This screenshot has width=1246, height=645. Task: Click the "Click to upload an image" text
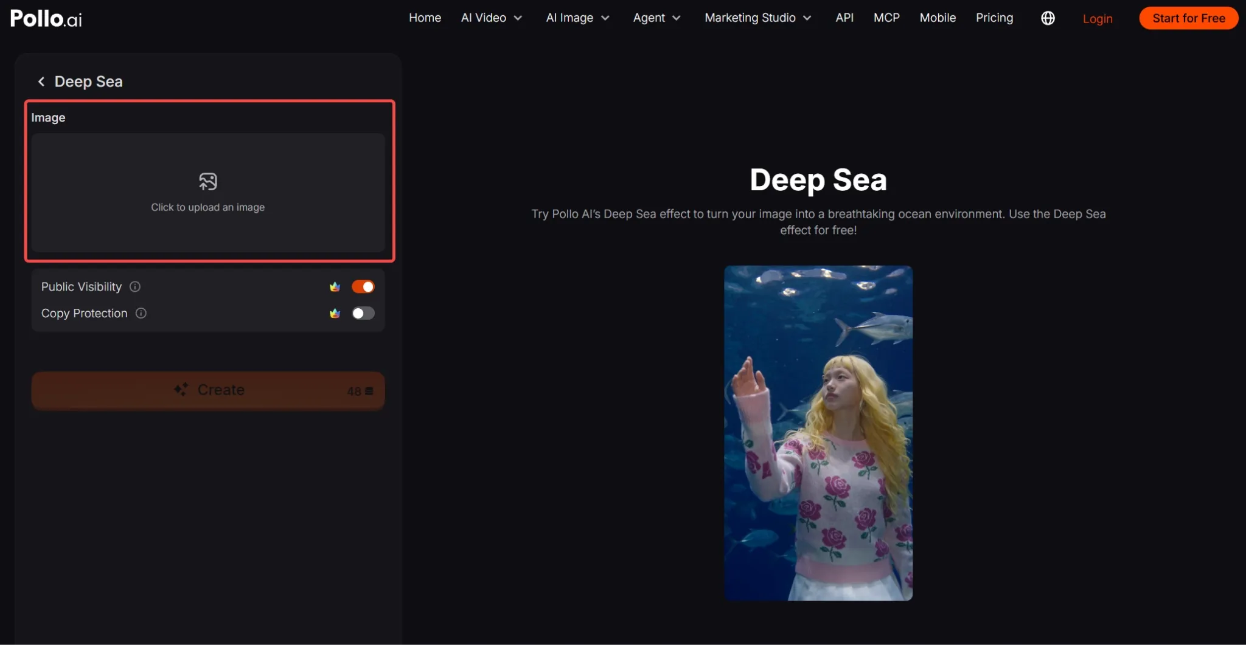tap(208, 207)
